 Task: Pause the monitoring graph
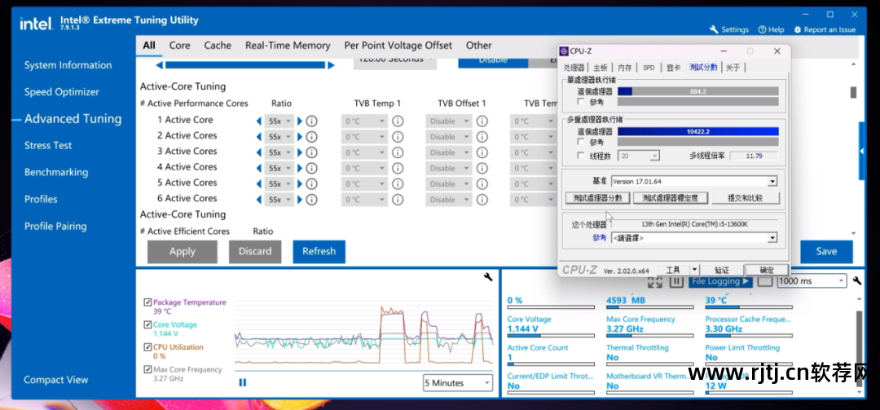tap(243, 382)
